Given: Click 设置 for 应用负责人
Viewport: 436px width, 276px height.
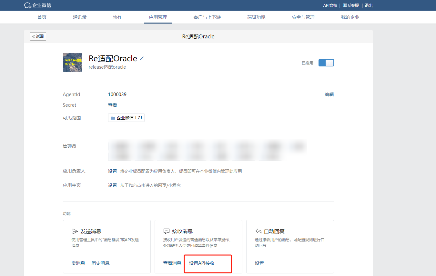Looking at the screenshot, I should [112, 171].
